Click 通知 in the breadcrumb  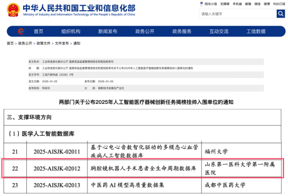pos(77,43)
